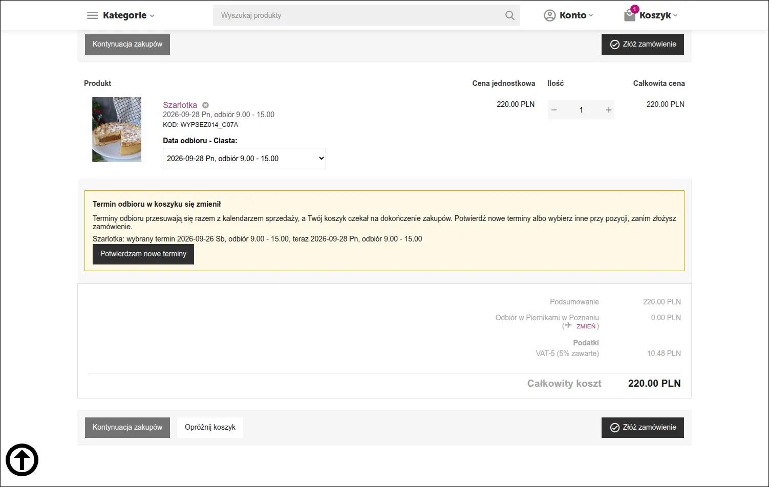Screen dimensions: 769x487
Task: Increase quantity with the plus icon
Action: pyautogui.click(x=609, y=110)
